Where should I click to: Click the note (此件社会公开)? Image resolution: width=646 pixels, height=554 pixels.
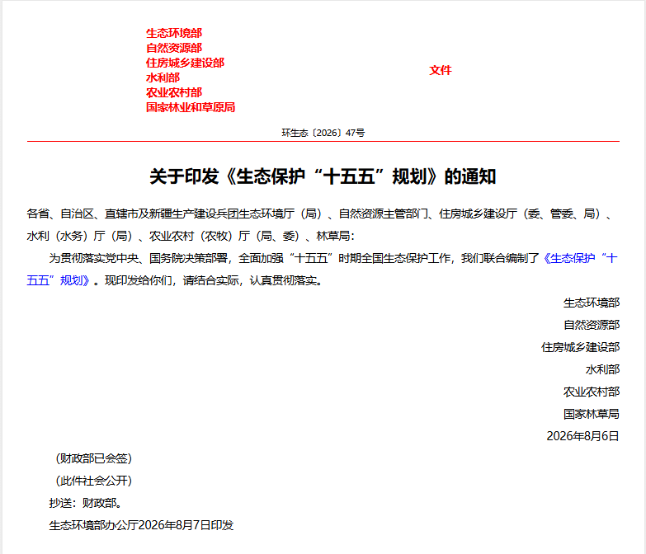click(x=93, y=481)
